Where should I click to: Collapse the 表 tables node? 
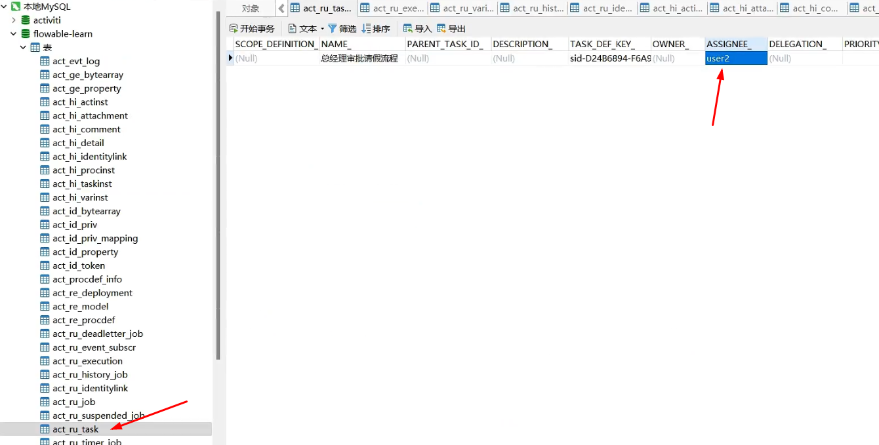pyautogui.click(x=24, y=48)
